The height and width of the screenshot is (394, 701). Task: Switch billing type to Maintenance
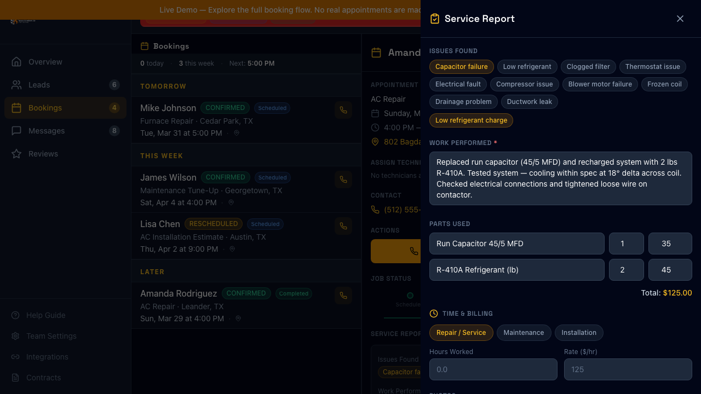[524, 333]
